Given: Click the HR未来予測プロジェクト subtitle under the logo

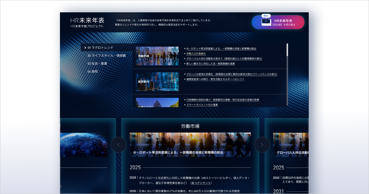Looking at the screenshot, I should click(87, 26).
